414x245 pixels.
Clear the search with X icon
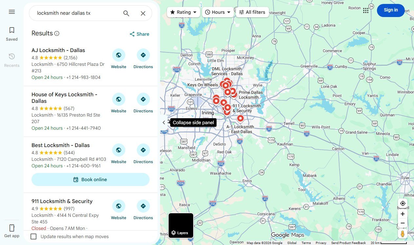pyautogui.click(x=143, y=13)
